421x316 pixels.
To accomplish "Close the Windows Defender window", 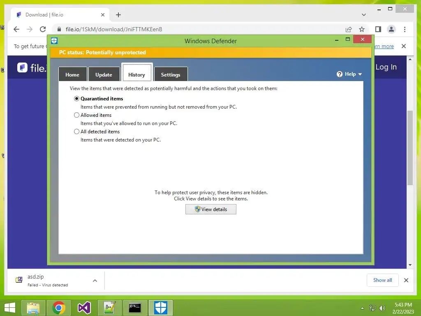I will click(363, 39).
